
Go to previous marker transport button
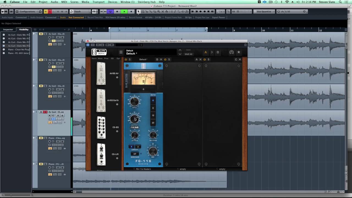pos(101,12)
